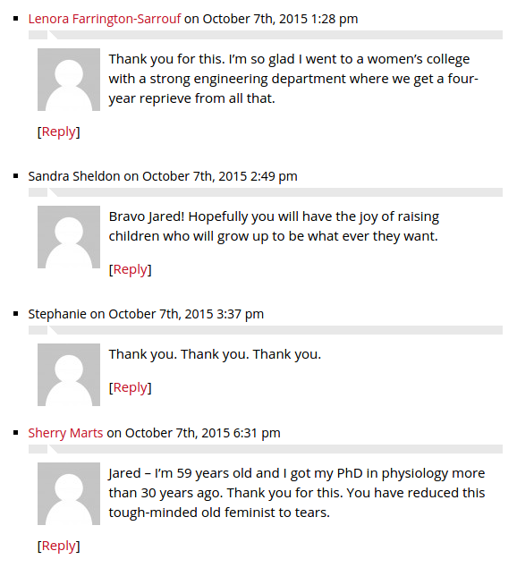517x568 pixels.
Task: Click the comment text about women's college
Action: click(293, 79)
